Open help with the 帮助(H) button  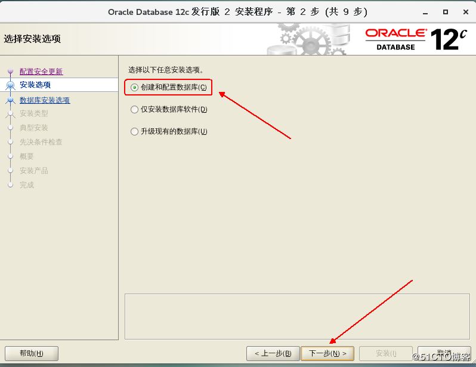point(32,353)
